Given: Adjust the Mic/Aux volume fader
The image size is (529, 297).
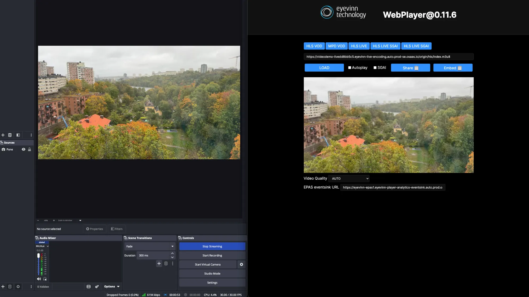Looking at the screenshot, I should 38,256.
